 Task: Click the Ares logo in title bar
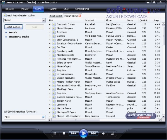point(3,2)
